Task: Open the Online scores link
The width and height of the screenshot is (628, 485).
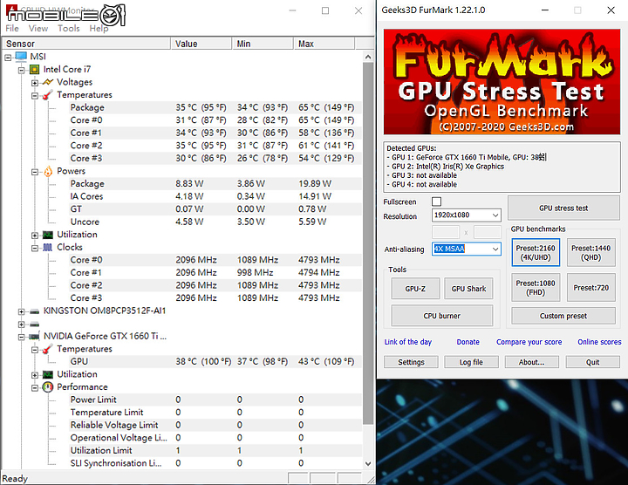Action: tap(599, 342)
